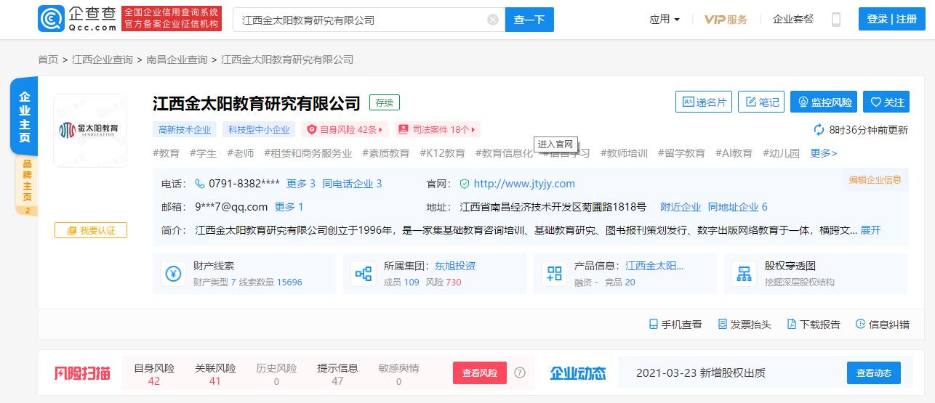Click 递名片 button

[704, 102]
